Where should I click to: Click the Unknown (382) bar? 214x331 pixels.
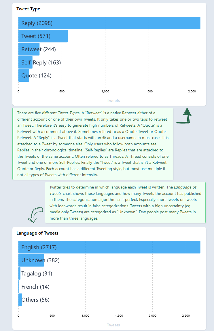(x=31, y=260)
